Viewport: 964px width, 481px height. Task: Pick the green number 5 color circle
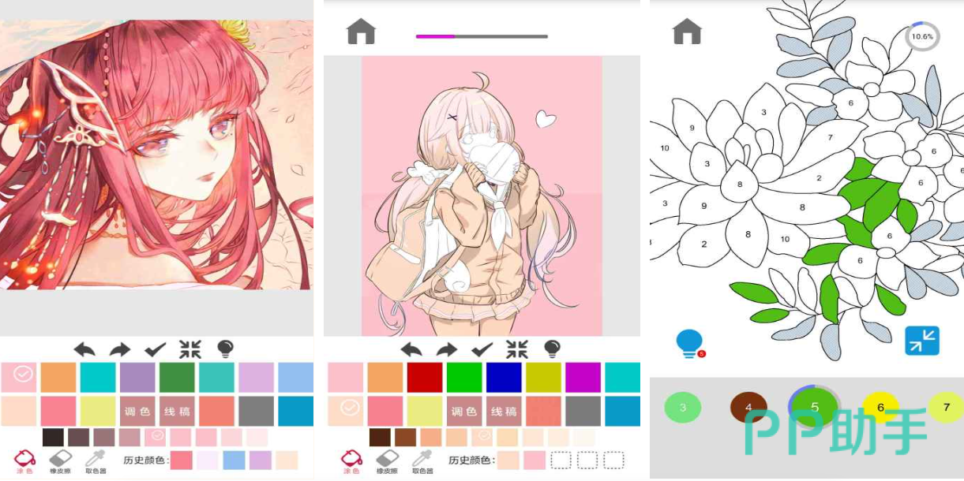coord(815,407)
